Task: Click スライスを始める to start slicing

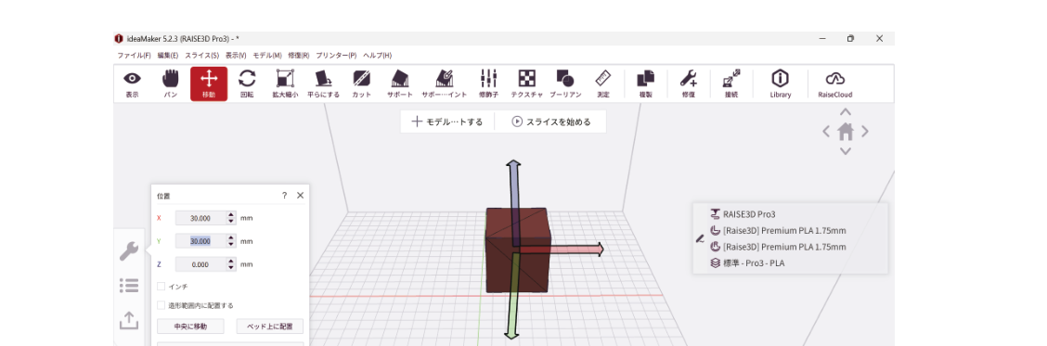Action: point(550,122)
